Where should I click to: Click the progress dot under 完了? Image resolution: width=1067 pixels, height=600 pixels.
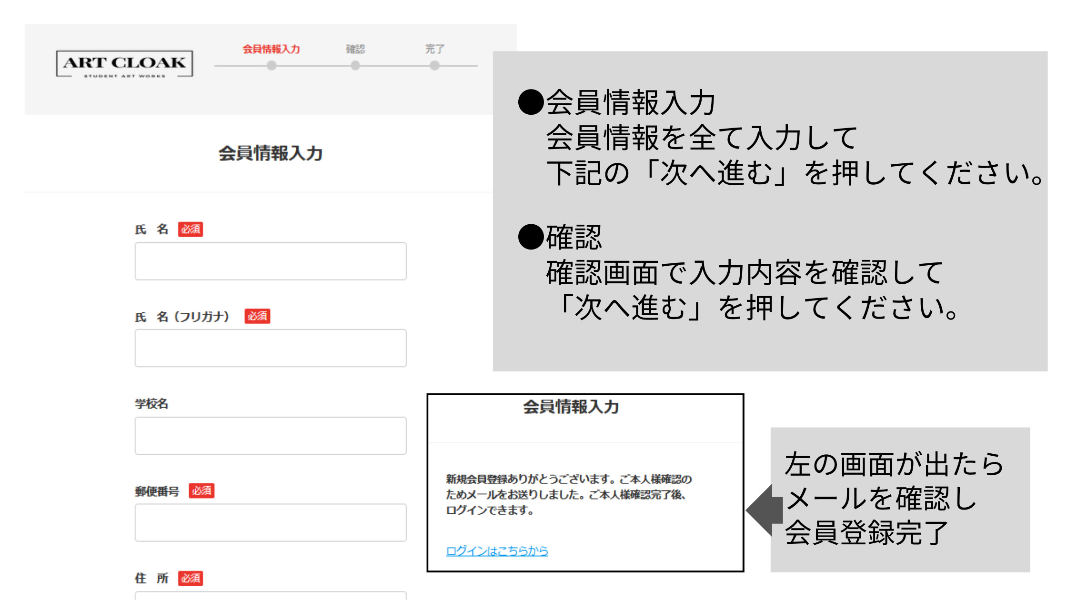[434, 66]
